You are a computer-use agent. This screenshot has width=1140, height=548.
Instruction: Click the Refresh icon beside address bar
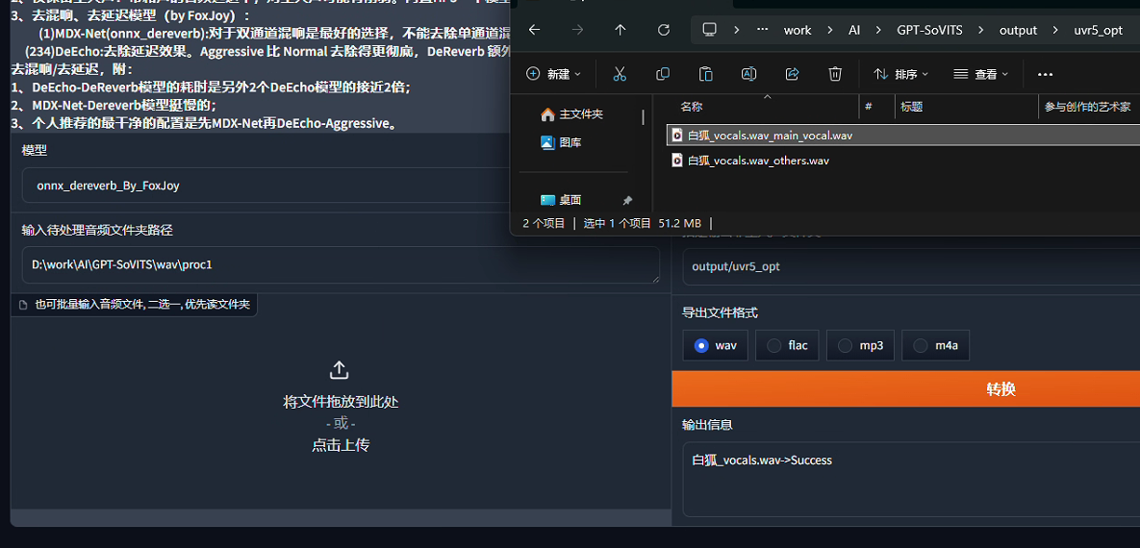point(664,30)
